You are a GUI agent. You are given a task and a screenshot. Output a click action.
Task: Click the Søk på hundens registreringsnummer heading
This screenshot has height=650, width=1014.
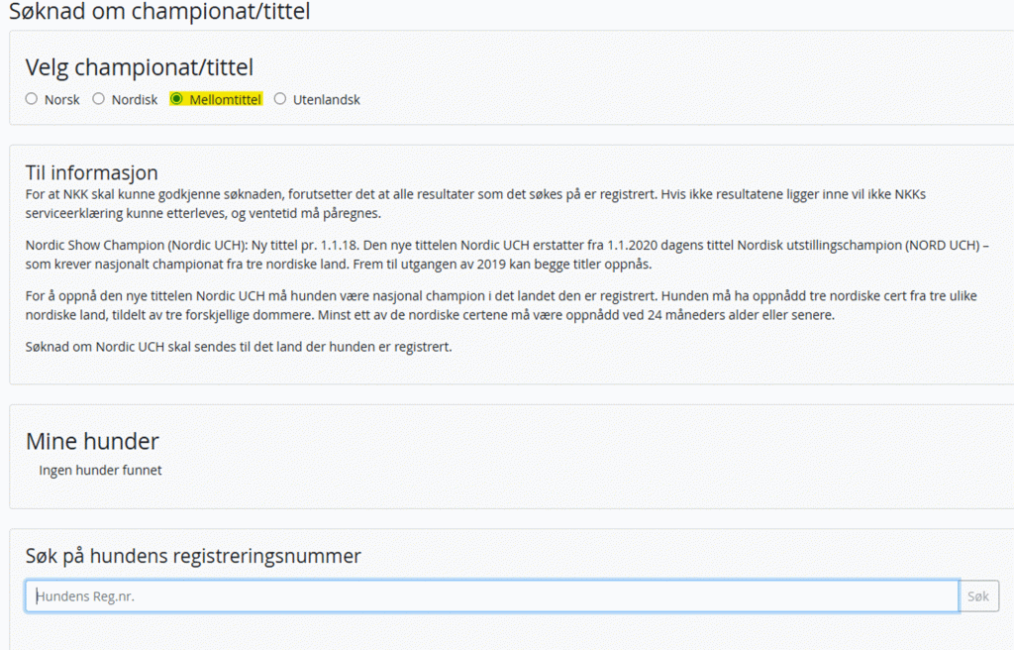193,556
